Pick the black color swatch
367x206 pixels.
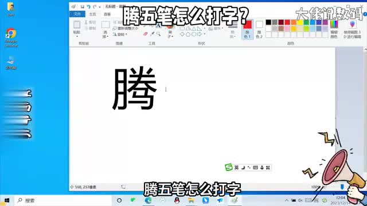pyautogui.click(x=268, y=22)
